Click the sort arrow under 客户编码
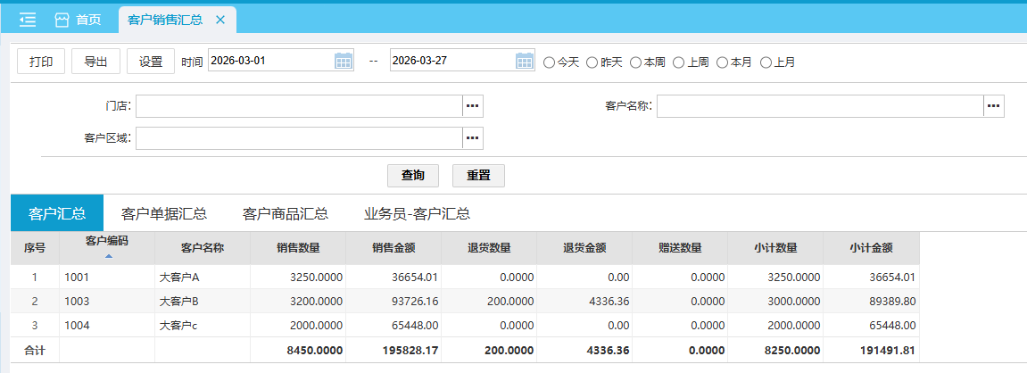Image resolution: width=1027 pixels, height=373 pixels. pyautogui.click(x=108, y=256)
